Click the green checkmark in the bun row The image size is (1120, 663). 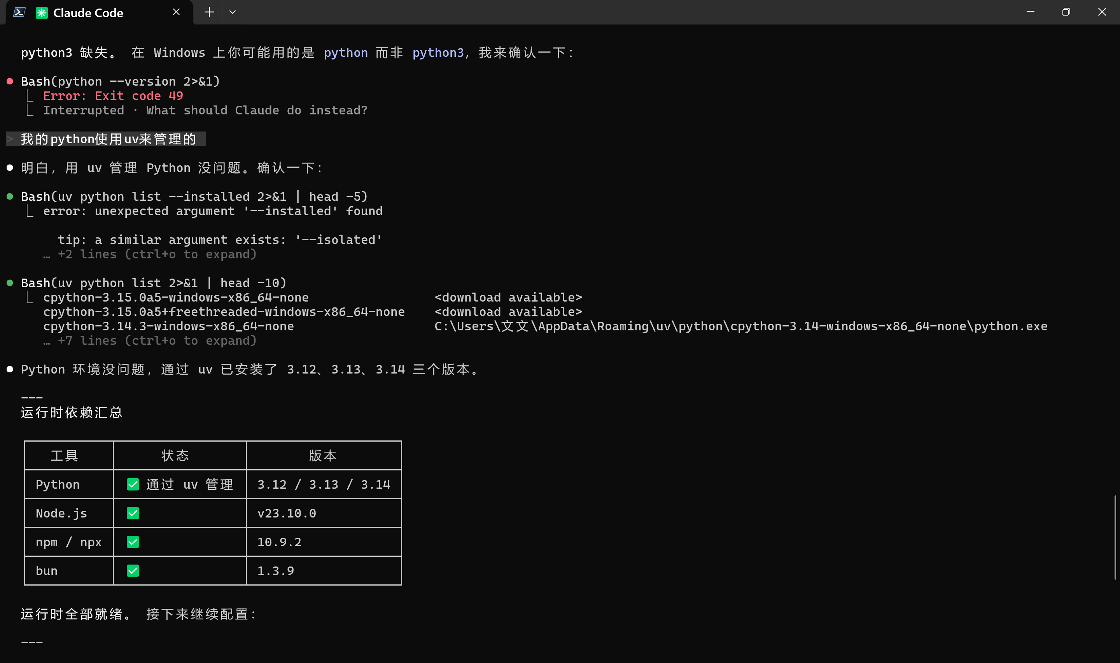pyautogui.click(x=133, y=570)
